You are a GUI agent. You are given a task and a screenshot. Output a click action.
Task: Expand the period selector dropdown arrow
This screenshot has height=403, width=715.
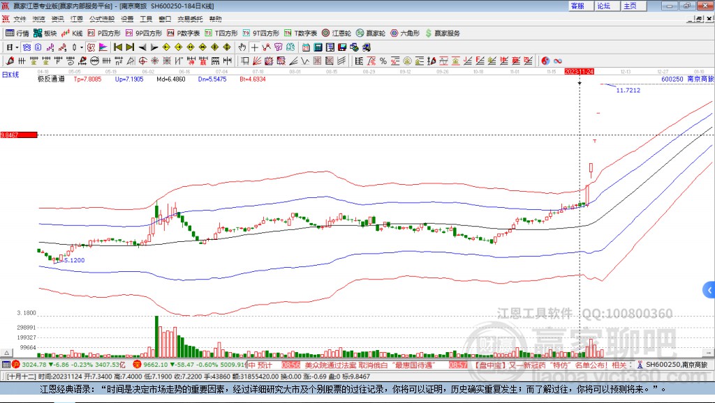(17, 47)
